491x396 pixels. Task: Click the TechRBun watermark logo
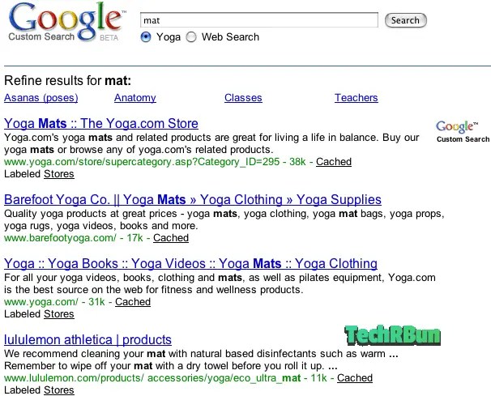pyautogui.click(x=392, y=335)
